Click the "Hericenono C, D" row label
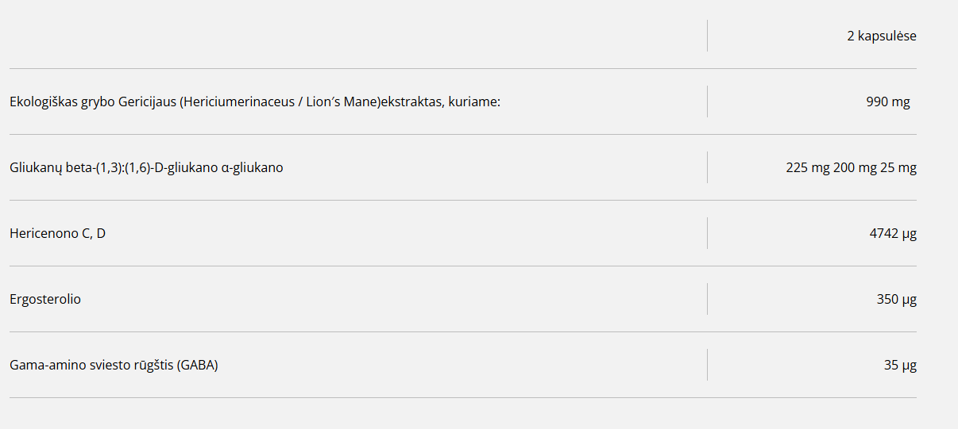958x429 pixels. (57, 233)
